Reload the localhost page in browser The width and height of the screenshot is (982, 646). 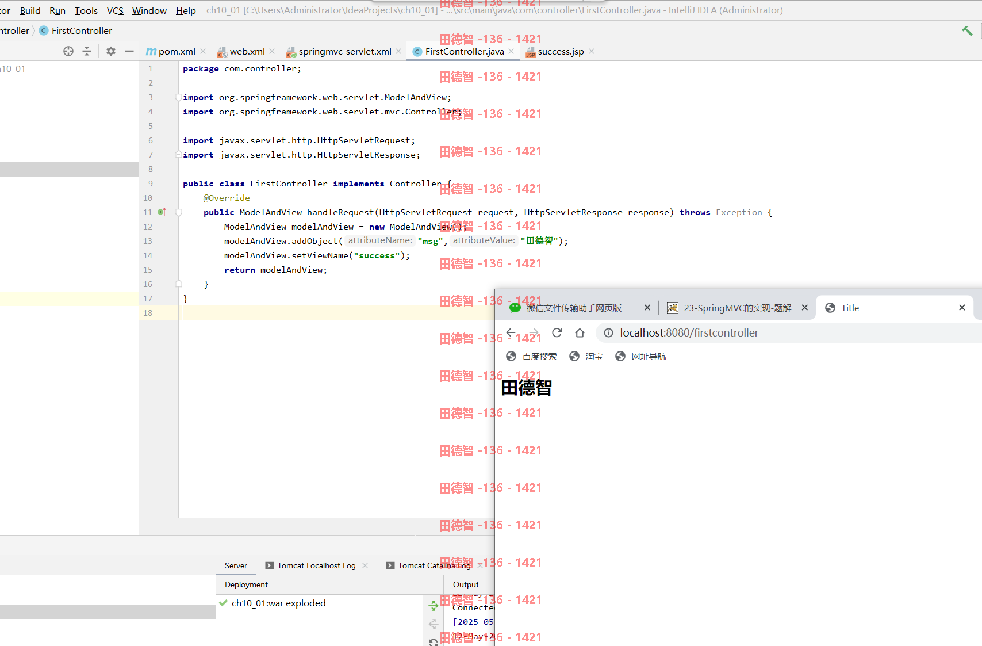click(x=557, y=332)
